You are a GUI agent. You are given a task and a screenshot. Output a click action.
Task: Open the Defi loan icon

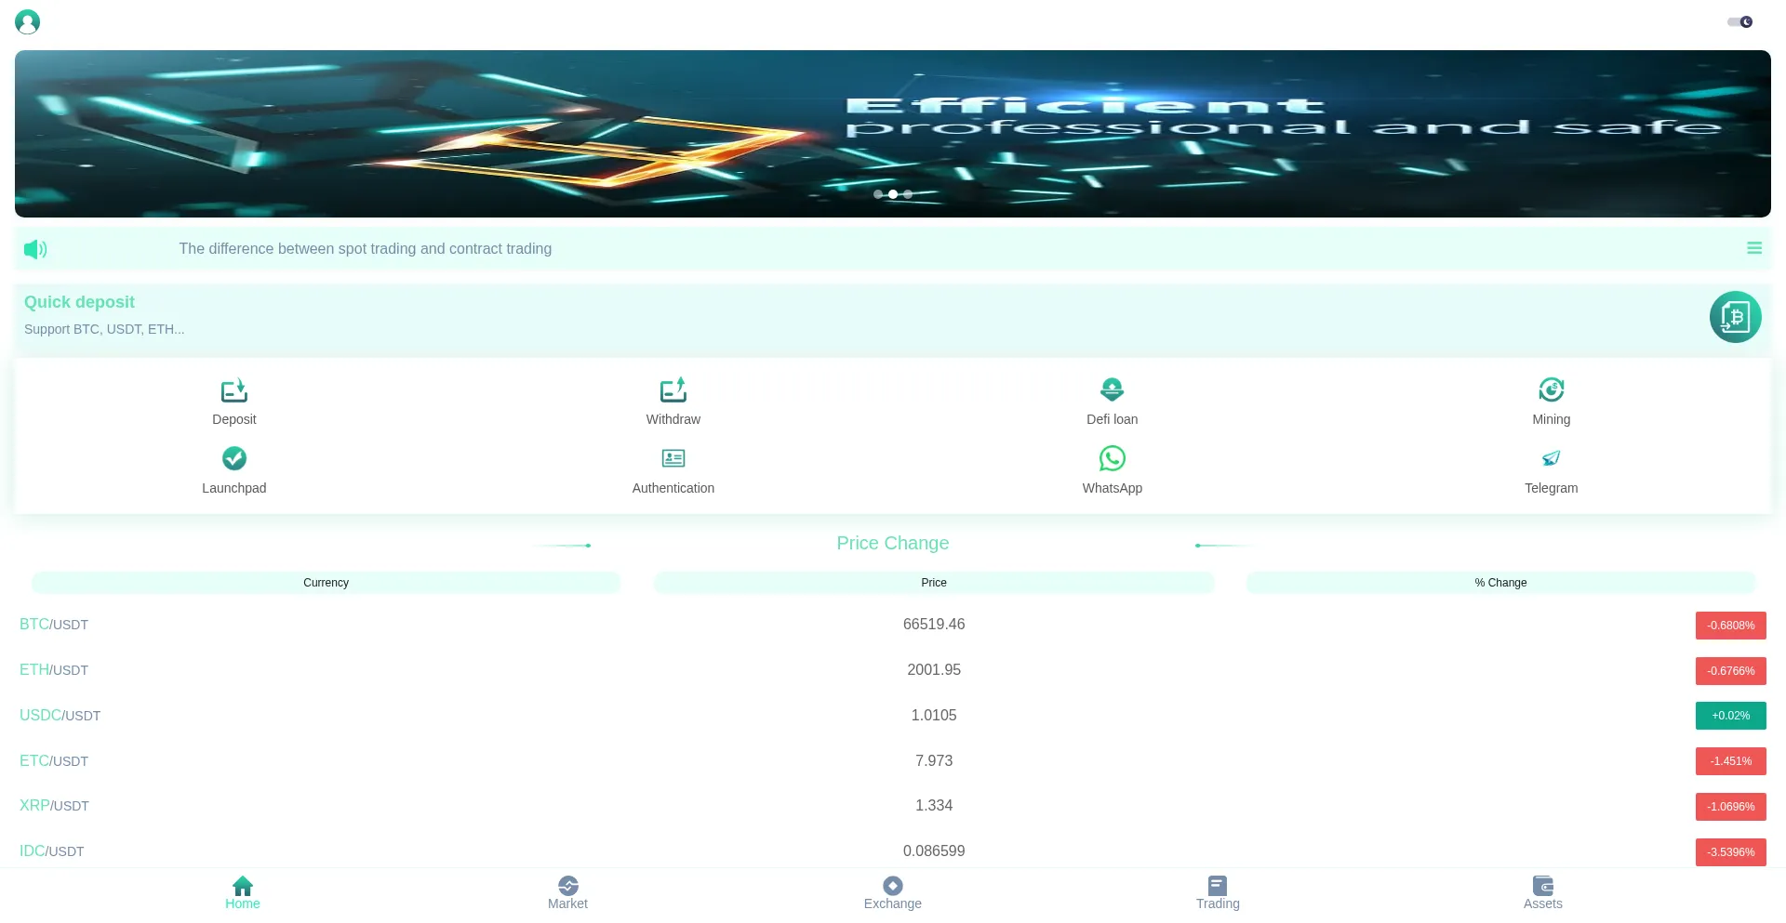(x=1113, y=389)
